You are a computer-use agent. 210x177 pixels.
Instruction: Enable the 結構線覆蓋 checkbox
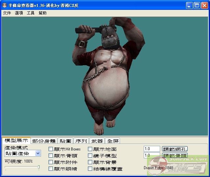90,169
